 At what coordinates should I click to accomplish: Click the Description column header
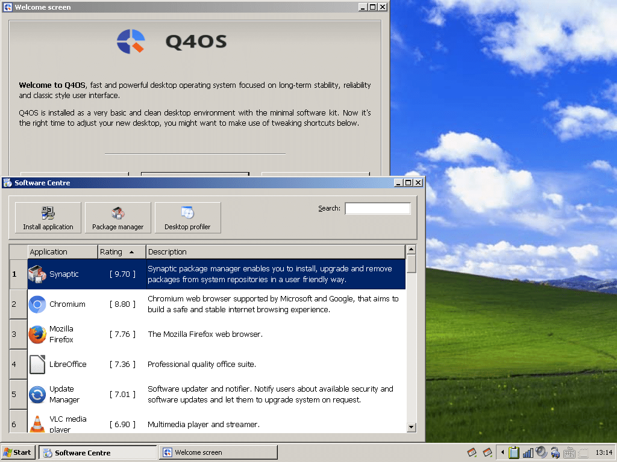pyautogui.click(x=275, y=252)
